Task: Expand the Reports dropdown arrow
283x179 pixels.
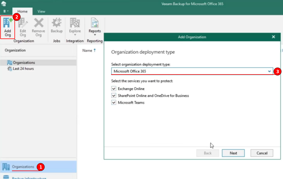Action: point(95,35)
